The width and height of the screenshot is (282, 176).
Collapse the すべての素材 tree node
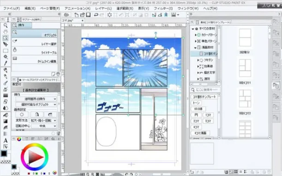pyautogui.click(x=193, y=29)
